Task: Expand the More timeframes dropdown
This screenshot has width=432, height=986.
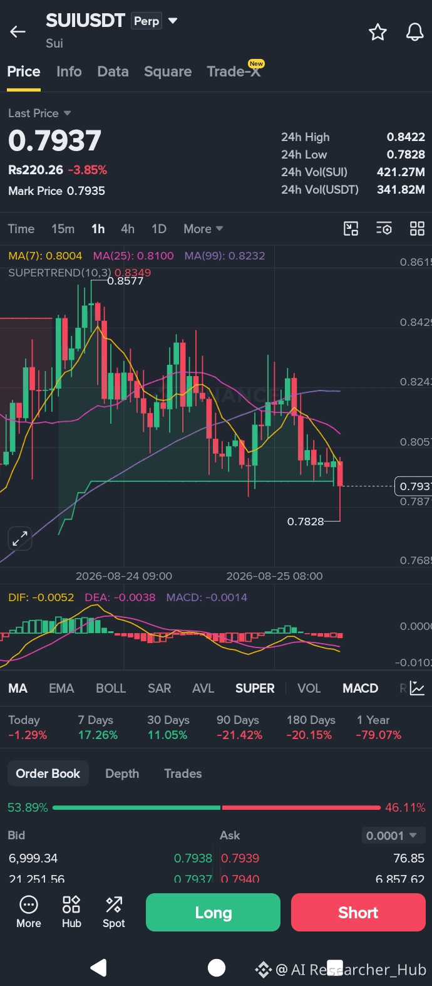Action: 203,229
